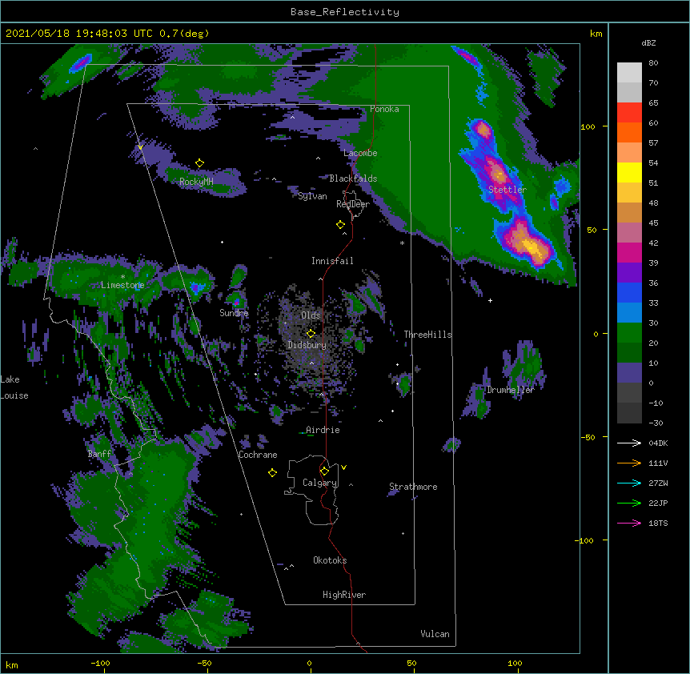Image resolution: width=690 pixels, height=674 pixels.
Task: Click the Lacombe label
Action: pyautogui.click(x=360, y=153)
